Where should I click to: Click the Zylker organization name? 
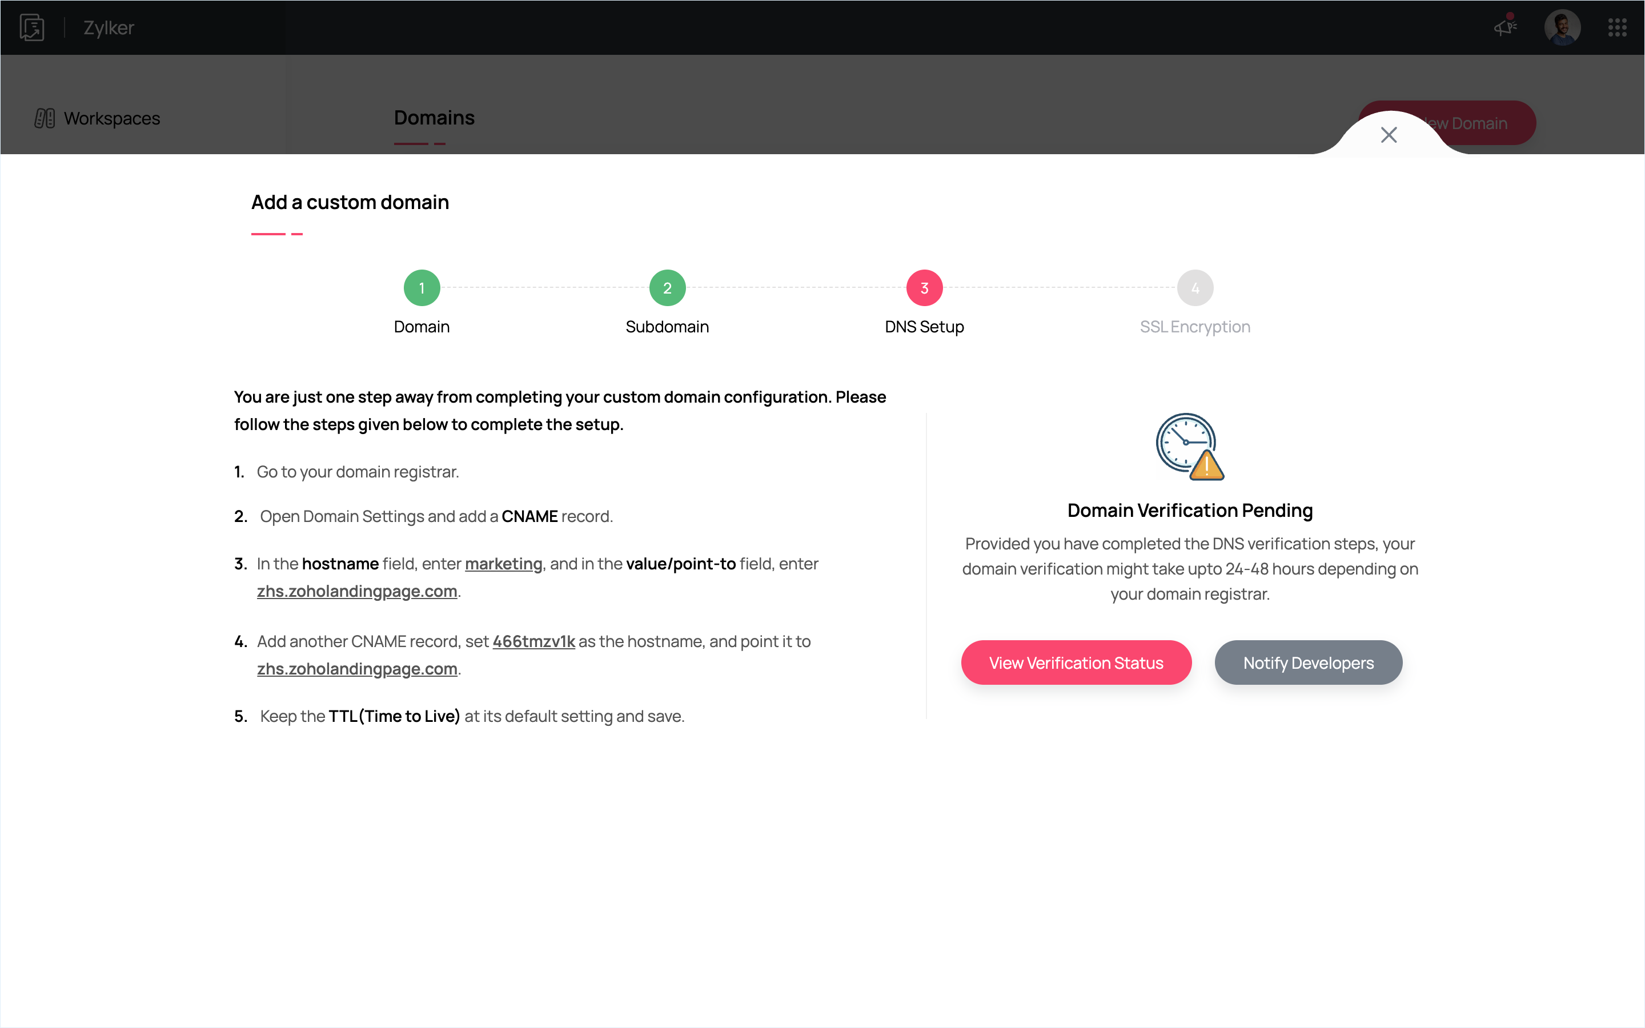point(109,28)
